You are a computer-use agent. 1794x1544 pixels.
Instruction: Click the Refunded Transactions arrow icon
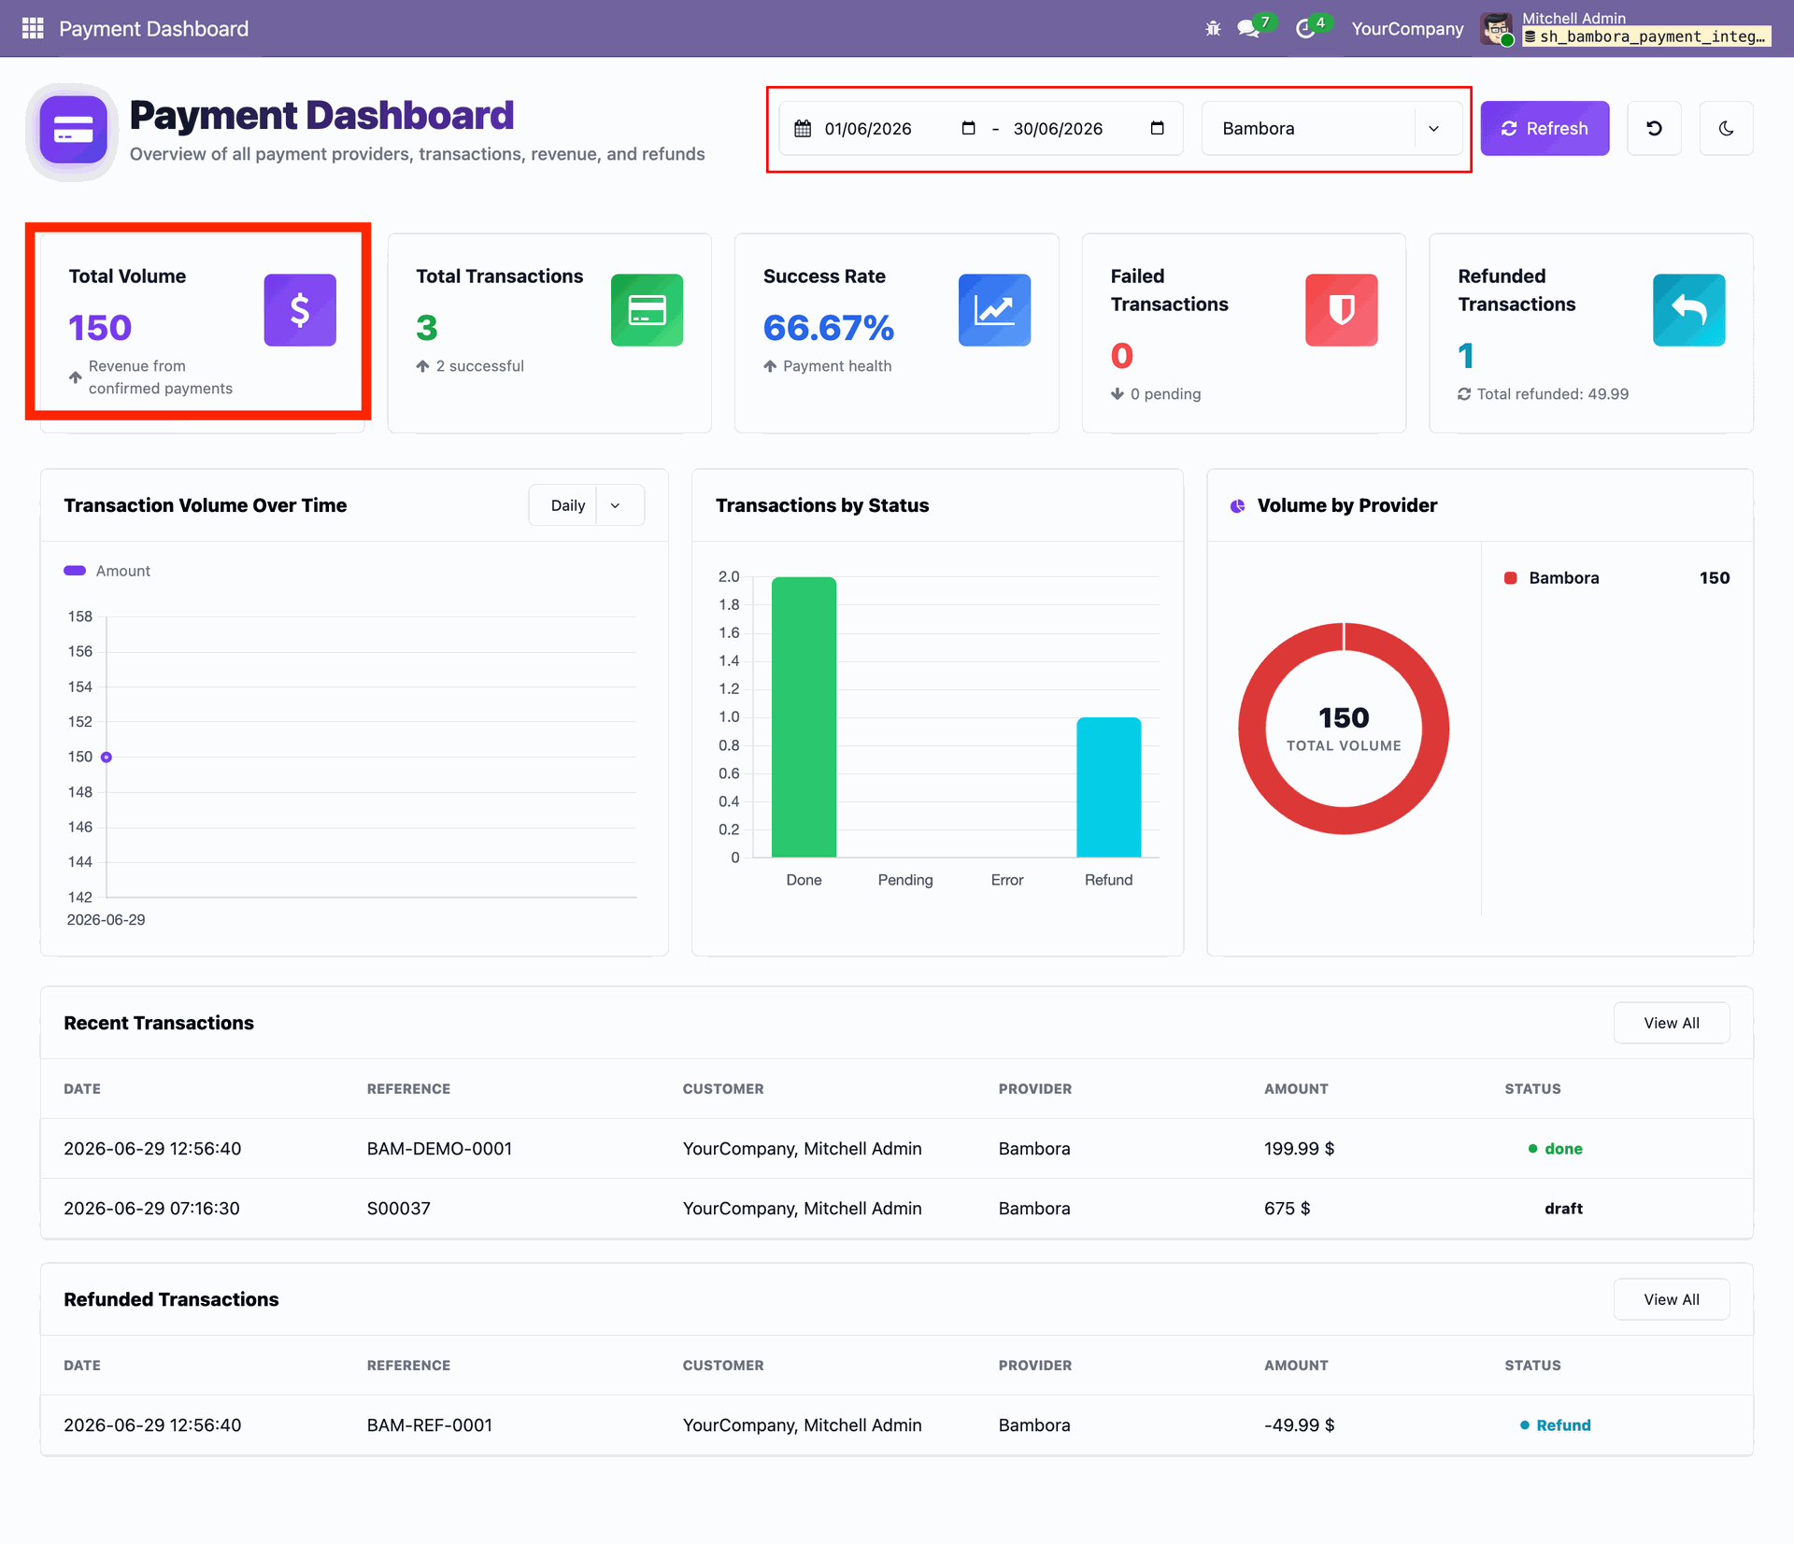point(1688,310)
